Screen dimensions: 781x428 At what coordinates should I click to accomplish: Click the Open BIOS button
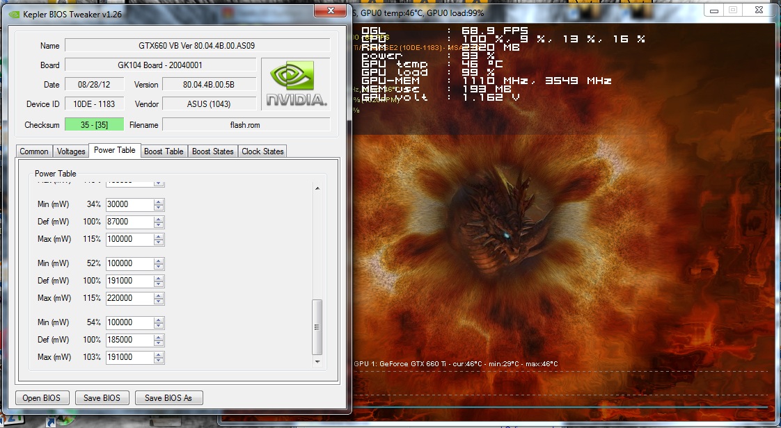tap(41, 397)
